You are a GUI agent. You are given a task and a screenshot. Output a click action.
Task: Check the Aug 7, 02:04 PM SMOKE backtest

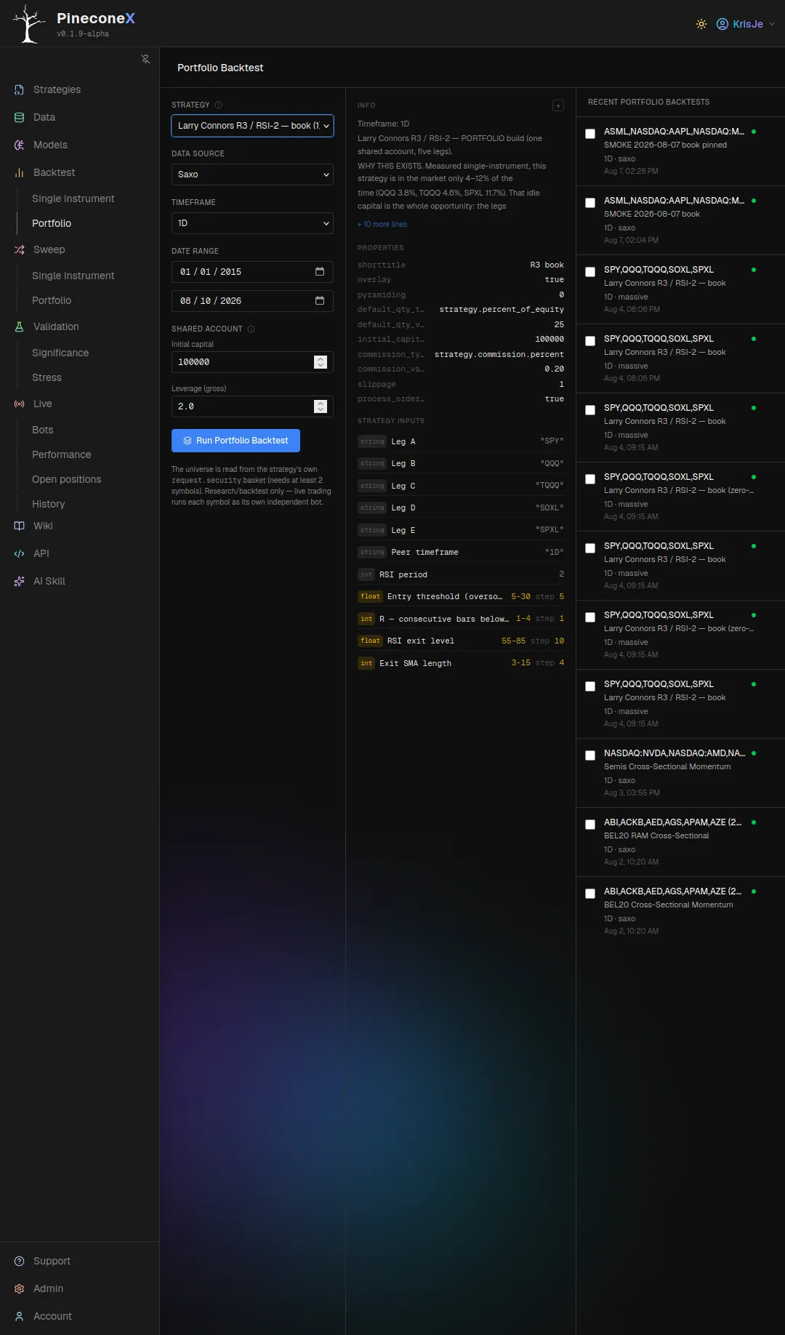(590, 203)
